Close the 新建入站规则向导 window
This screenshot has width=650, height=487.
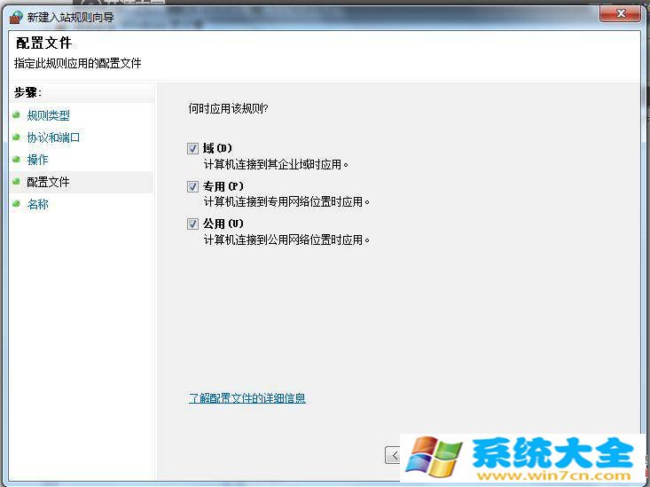[620, 13]
